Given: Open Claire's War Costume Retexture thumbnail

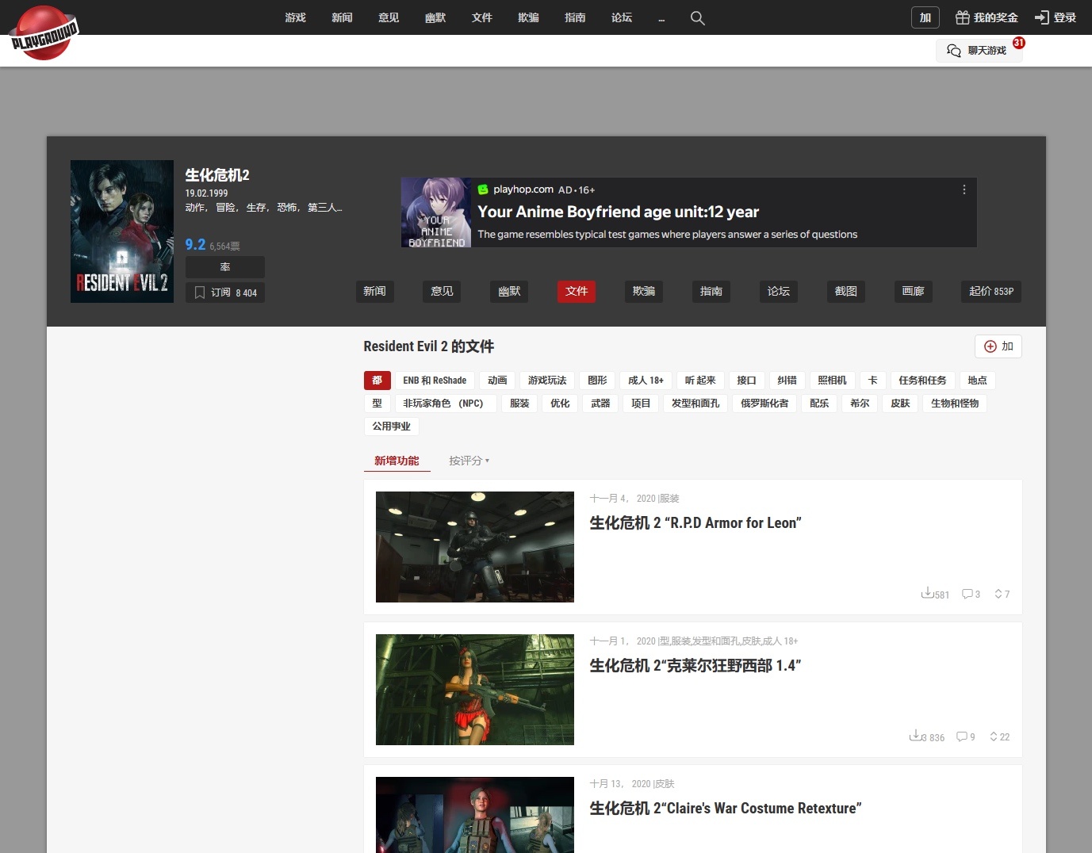Looking at the screenshot, I should click(475, 815).
